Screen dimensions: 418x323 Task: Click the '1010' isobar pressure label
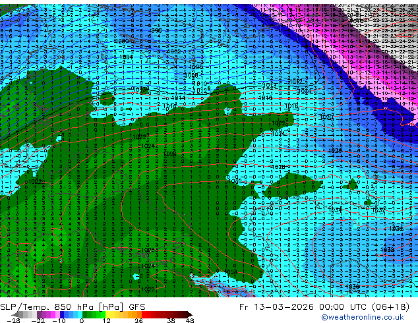(200, 84)
